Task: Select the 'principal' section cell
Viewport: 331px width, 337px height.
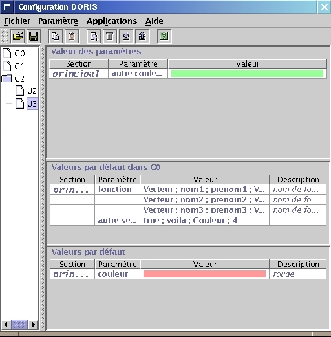Action: 79,74
